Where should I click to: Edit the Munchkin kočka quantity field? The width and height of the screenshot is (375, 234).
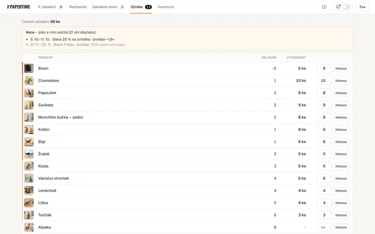point(324,117)
